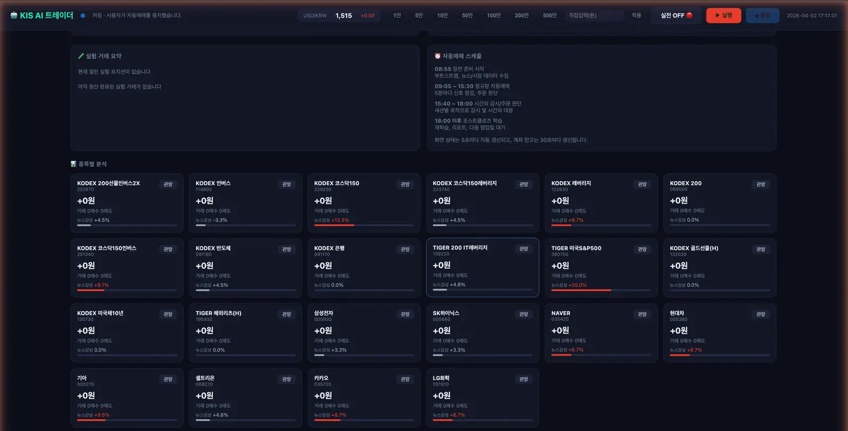Click the KIS AI 트레이더 robot logo icon
848x431 pixels.
14,15
